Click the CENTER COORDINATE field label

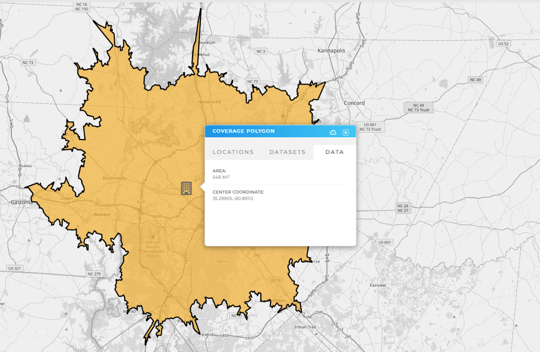coord(238,192)
